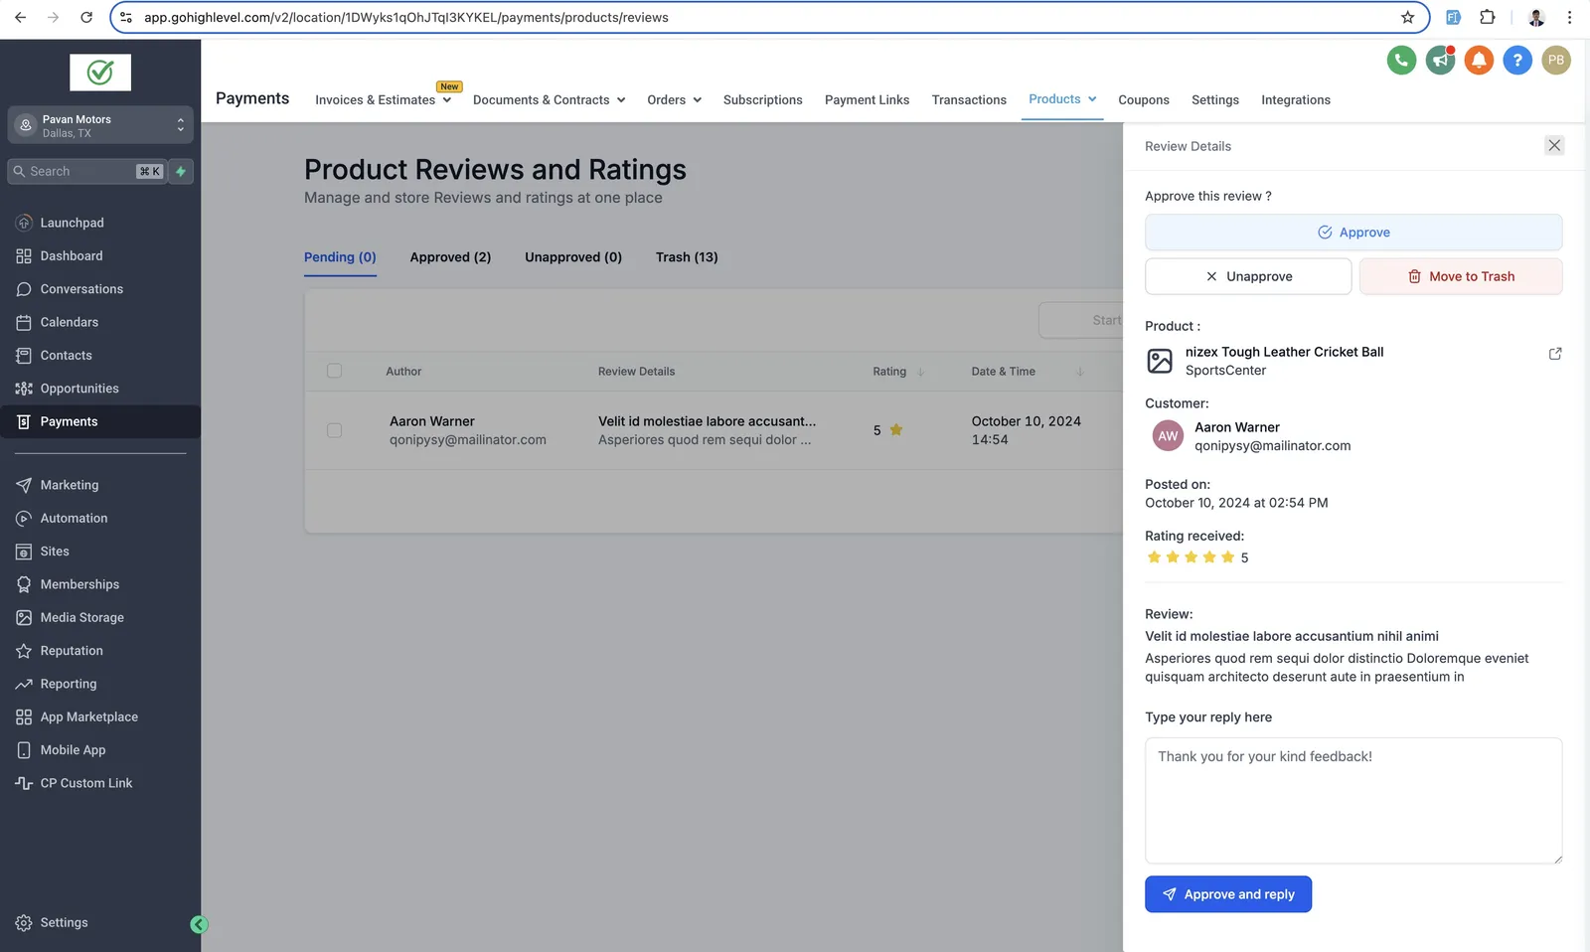The image size is (1590, 952).
Task: Open the orange notifications bell
Action: (x=1479, y=61)
